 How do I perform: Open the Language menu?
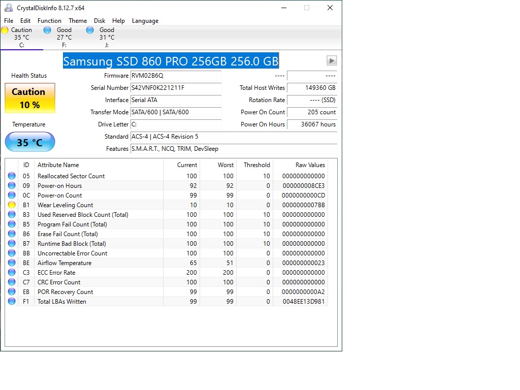point(145,20)
